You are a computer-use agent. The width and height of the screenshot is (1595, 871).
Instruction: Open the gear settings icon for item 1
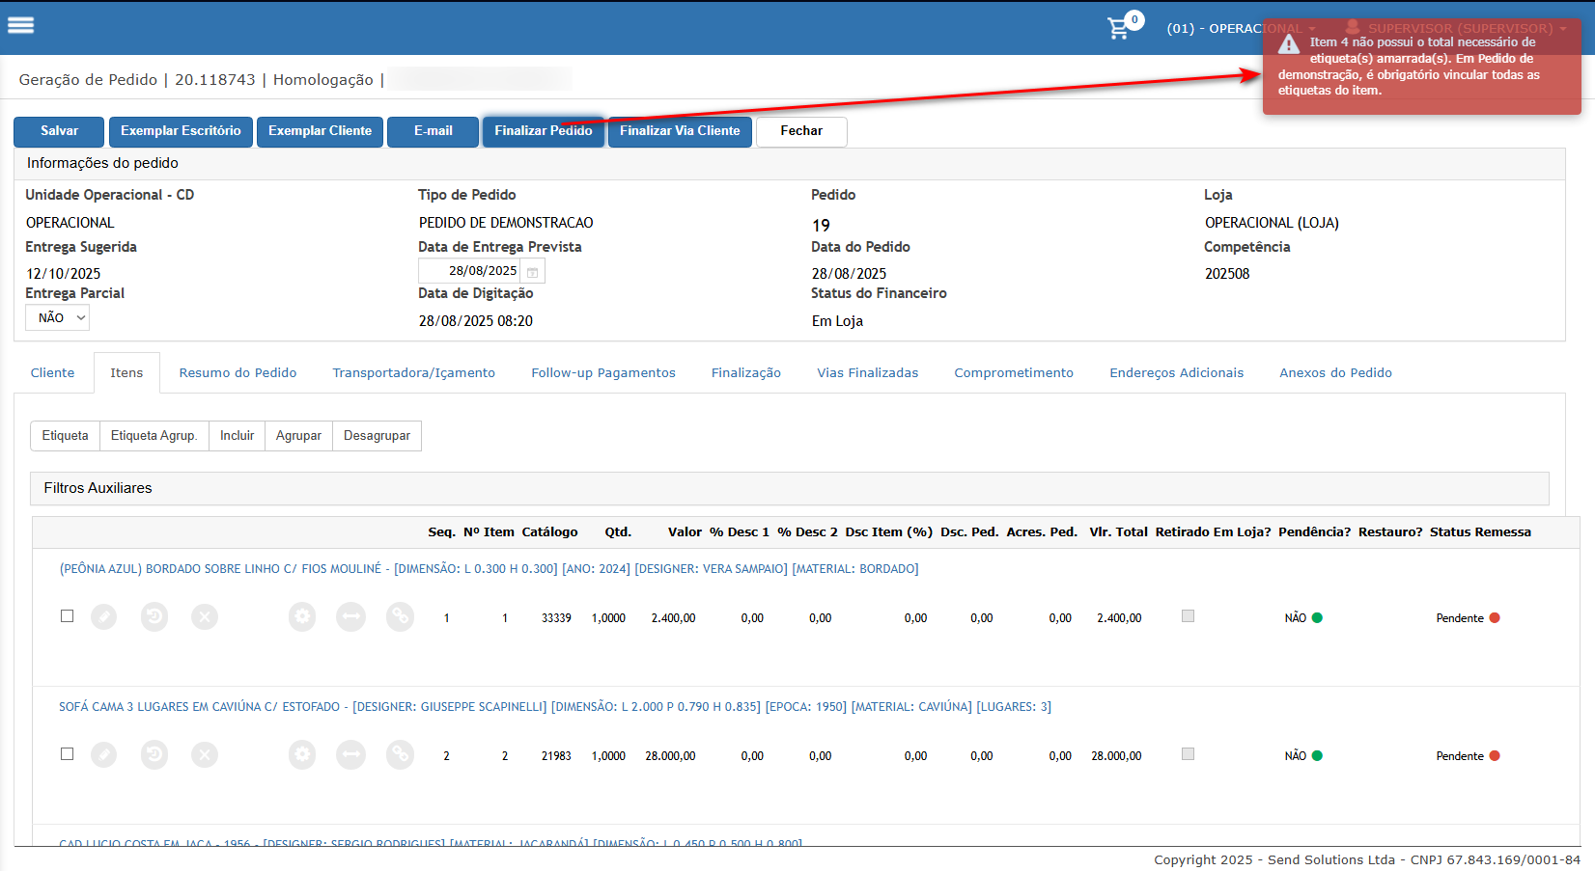302,617
